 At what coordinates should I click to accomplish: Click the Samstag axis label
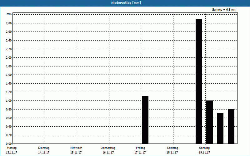(x=172, y=148)
